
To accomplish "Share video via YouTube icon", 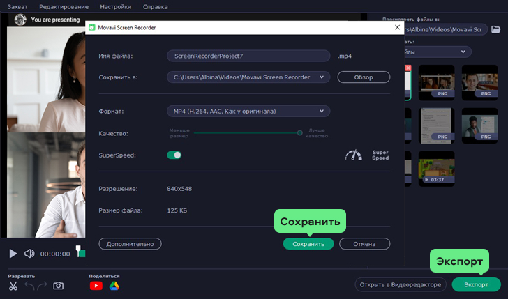I will click(96, 286).
